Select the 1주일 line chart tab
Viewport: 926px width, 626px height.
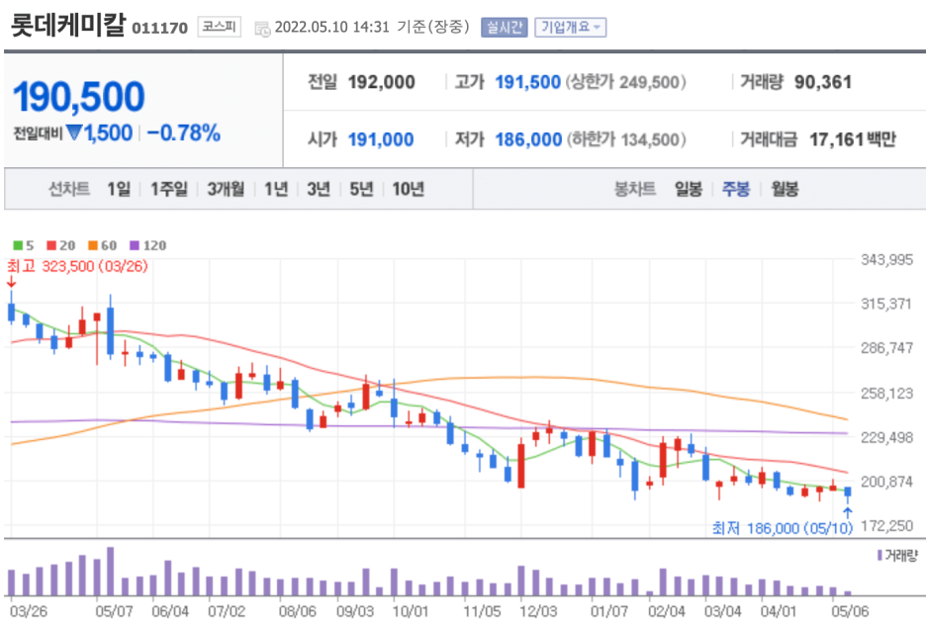pyautogui.click(x=168, y=189)
